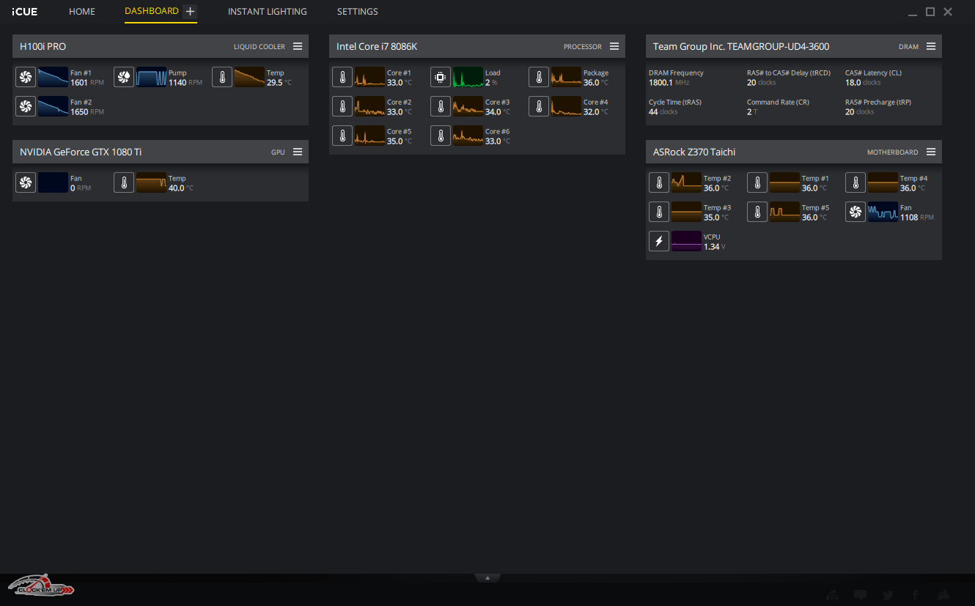Click the H100i PRO Temp thermometer icon
This screenshot has width=975, height=606.
point(222,77)
